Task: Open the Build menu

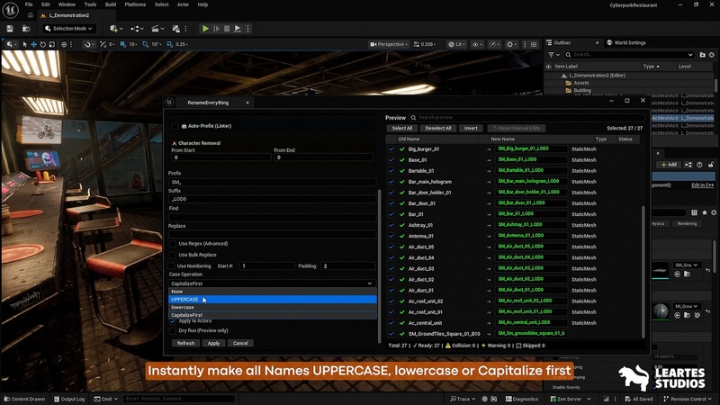Action: pos(110,4)
